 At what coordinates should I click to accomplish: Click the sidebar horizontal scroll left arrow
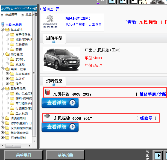[2, 146]
